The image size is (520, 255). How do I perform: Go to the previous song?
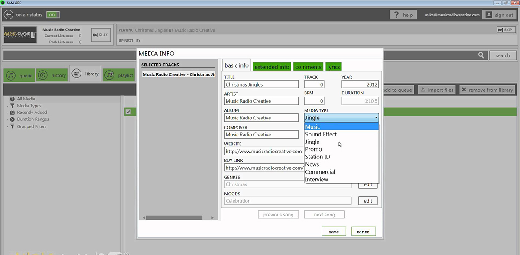point(278,215)
